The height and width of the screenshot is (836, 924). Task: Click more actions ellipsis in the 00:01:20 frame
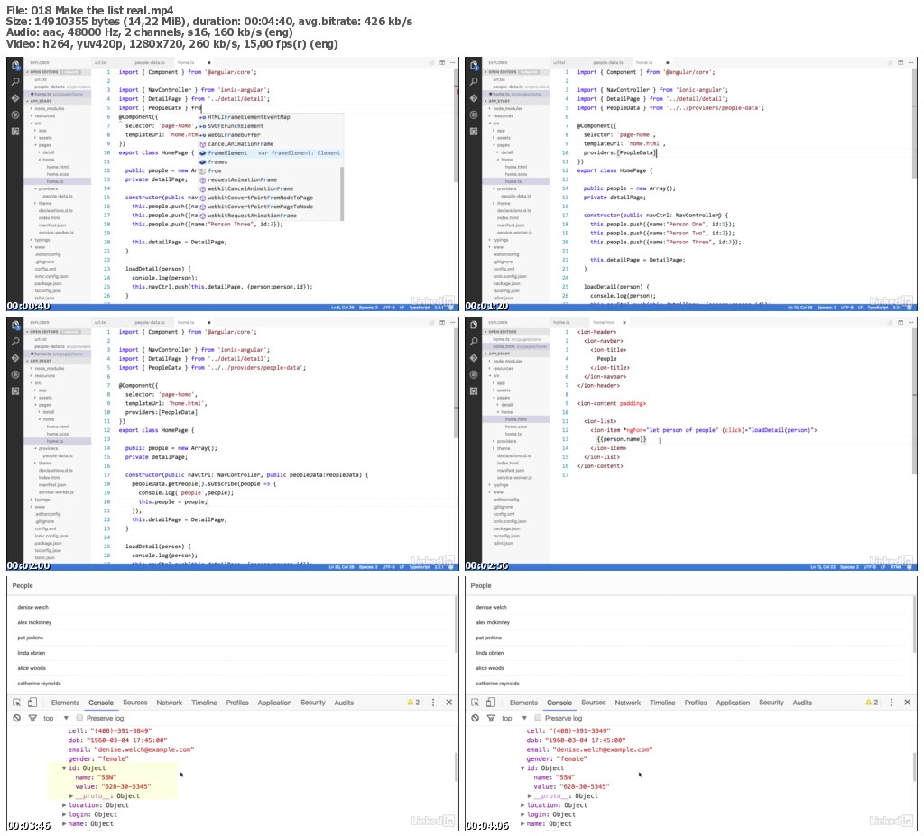click(911, 62)
